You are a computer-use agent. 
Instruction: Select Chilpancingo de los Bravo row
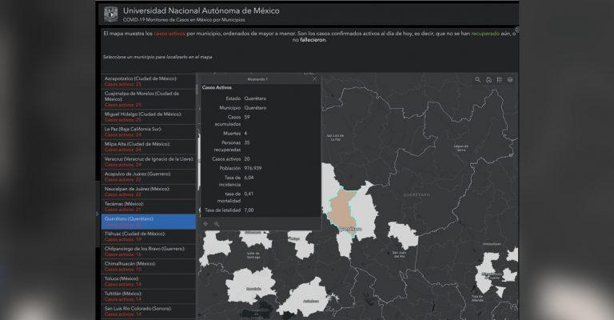(149, 251)
